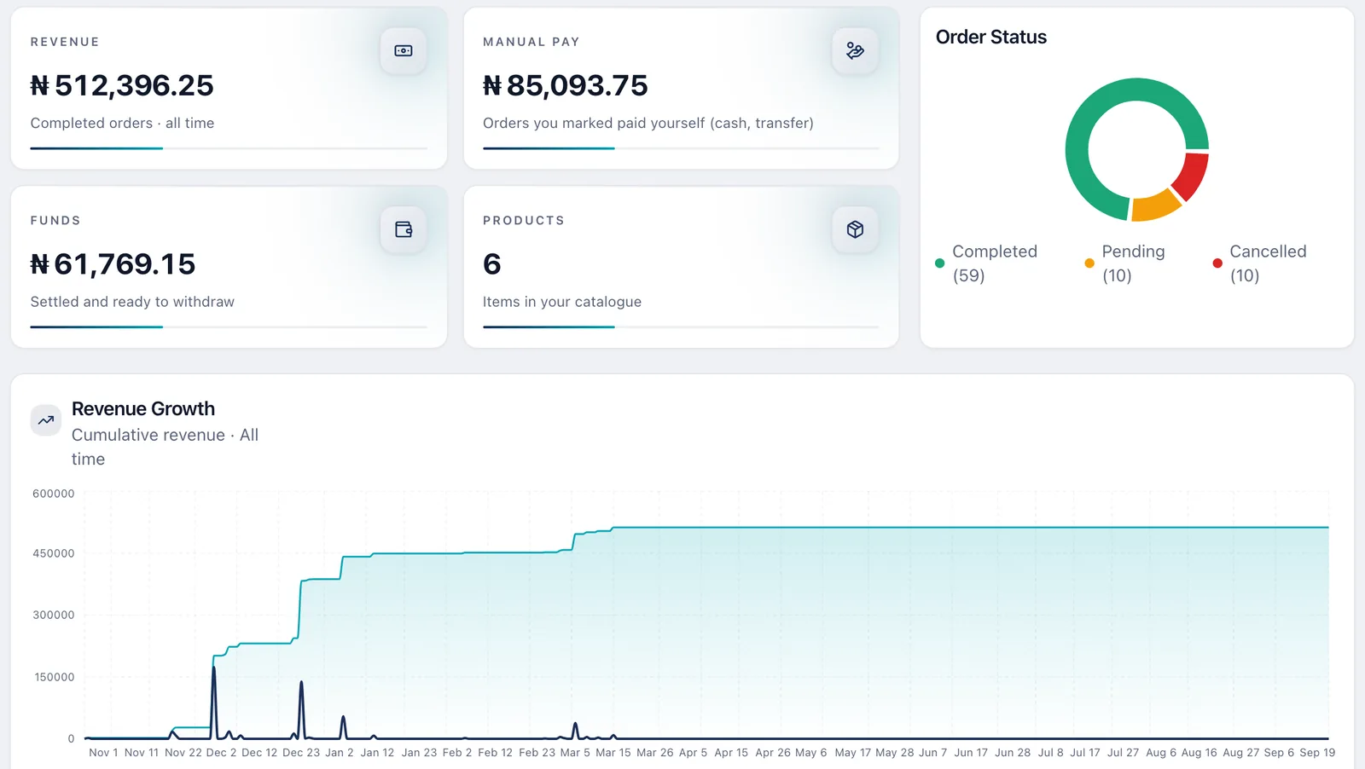Click the products count 6
This screenshot has height=769, width=1365.
[492, 264]
